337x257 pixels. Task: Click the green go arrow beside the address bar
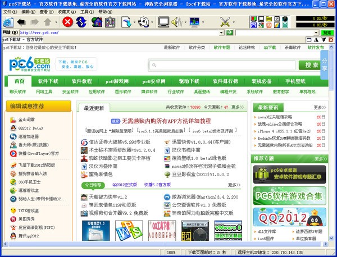pos(230,33)
